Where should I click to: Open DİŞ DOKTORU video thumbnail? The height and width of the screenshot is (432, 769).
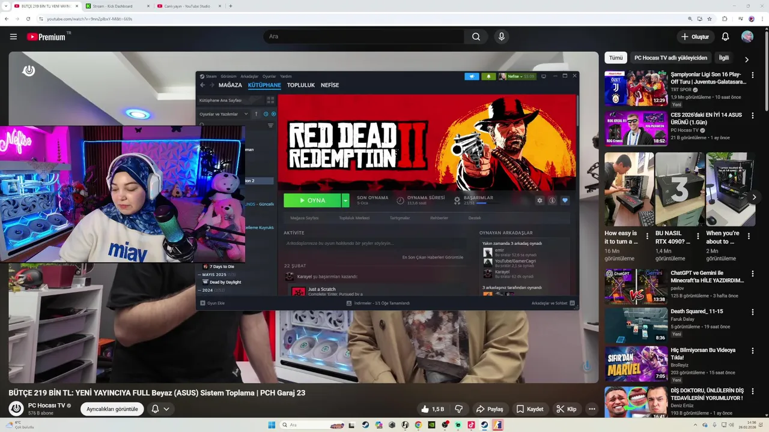pos(636,403)
